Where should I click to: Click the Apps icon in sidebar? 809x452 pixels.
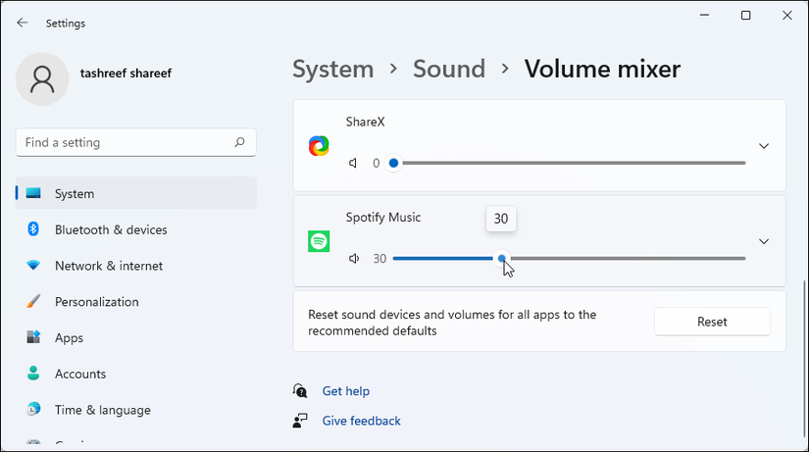[33, 337]
